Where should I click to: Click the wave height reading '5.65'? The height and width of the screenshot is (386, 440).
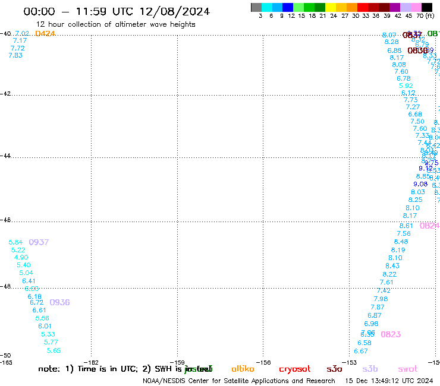click(x=54, y=350)
